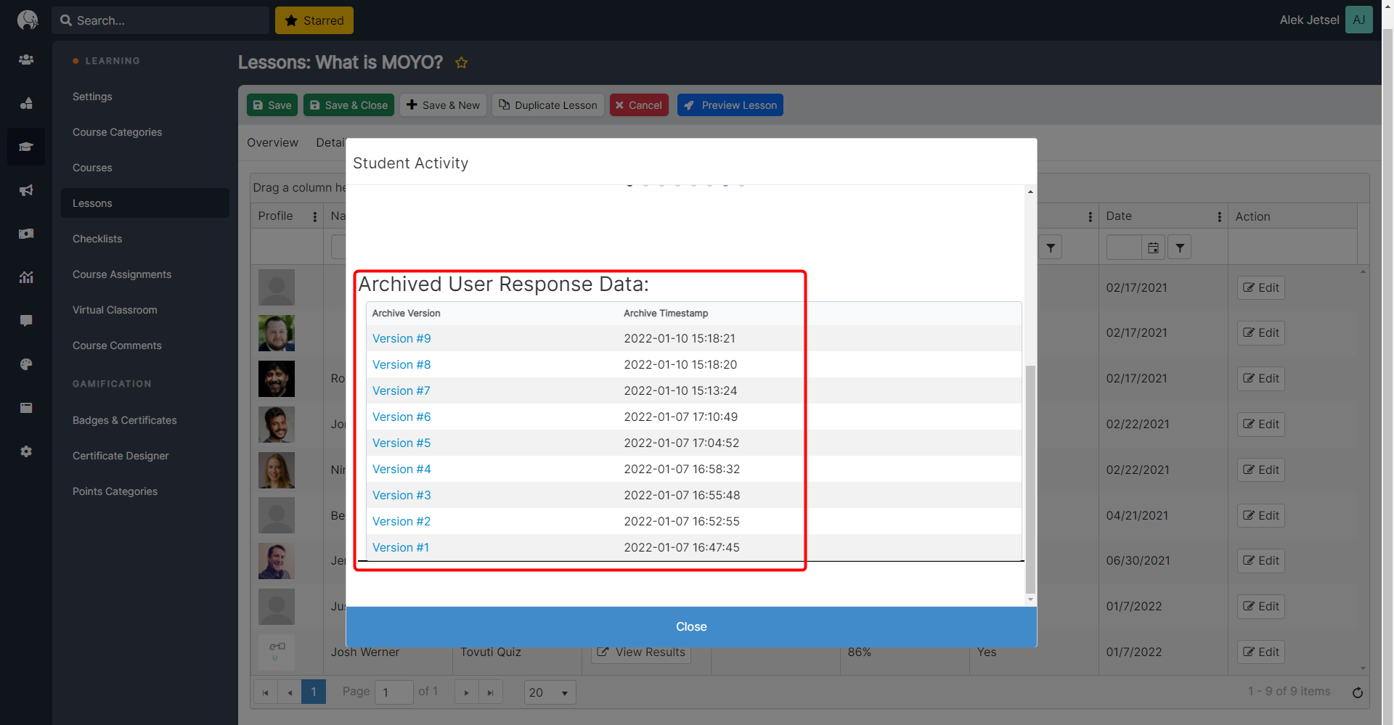Open Courses in the sidebar
This screenshot has width=1394, height=725.
coord(92,168)
